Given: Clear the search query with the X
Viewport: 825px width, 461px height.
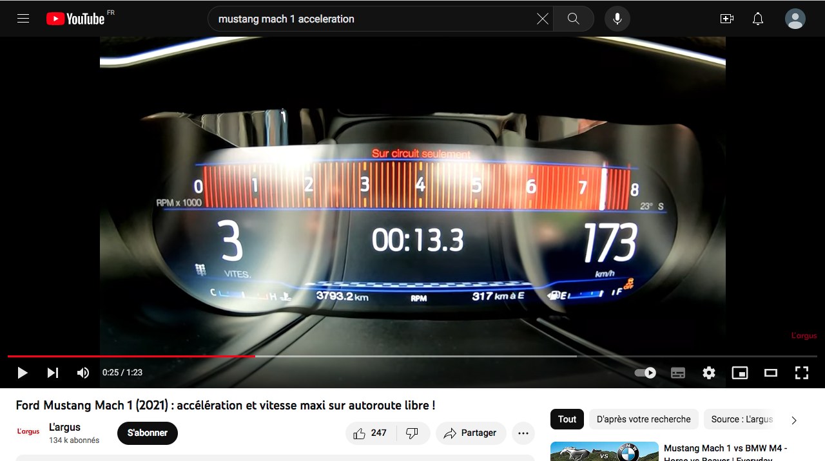Looking at the screenshot, I should tap(543, 19).
